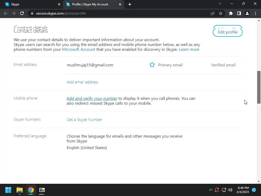Expand the tab search dropdown arrow

click(220, 4)
